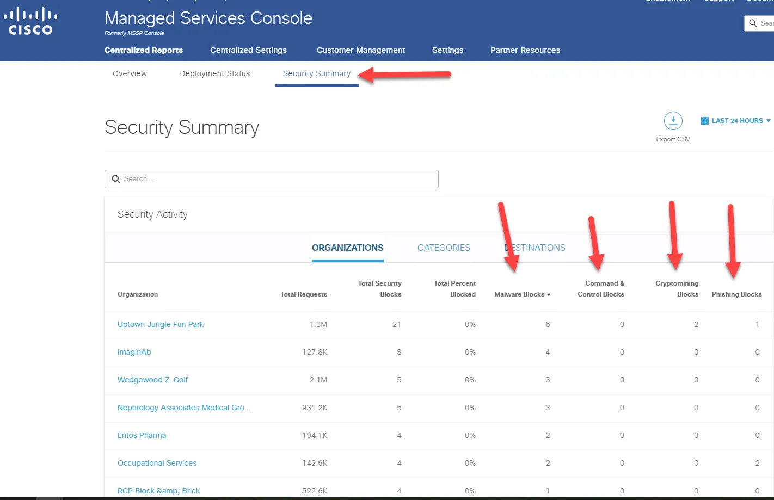
Task: Switch to the Deployment Status tab
Action: (215, 73)
